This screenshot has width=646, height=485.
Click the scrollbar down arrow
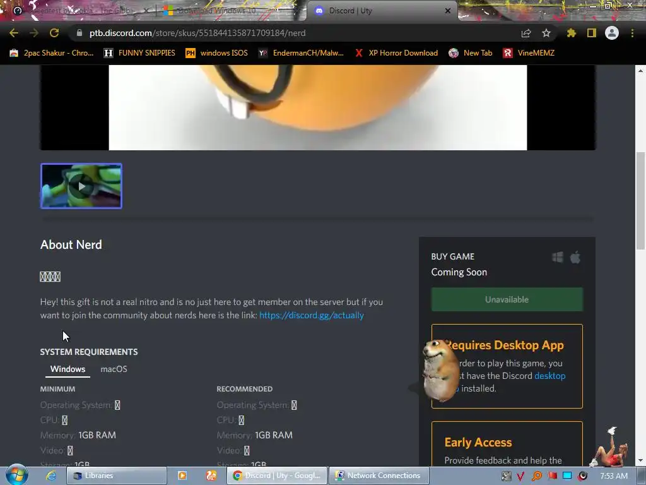(641, 460)
